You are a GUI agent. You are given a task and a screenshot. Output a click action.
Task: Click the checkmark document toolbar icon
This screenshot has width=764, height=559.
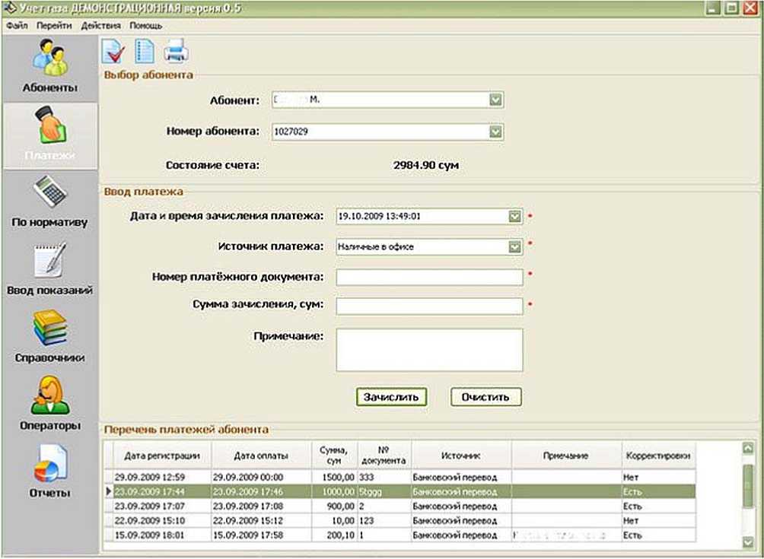click(x=113, y=52)
